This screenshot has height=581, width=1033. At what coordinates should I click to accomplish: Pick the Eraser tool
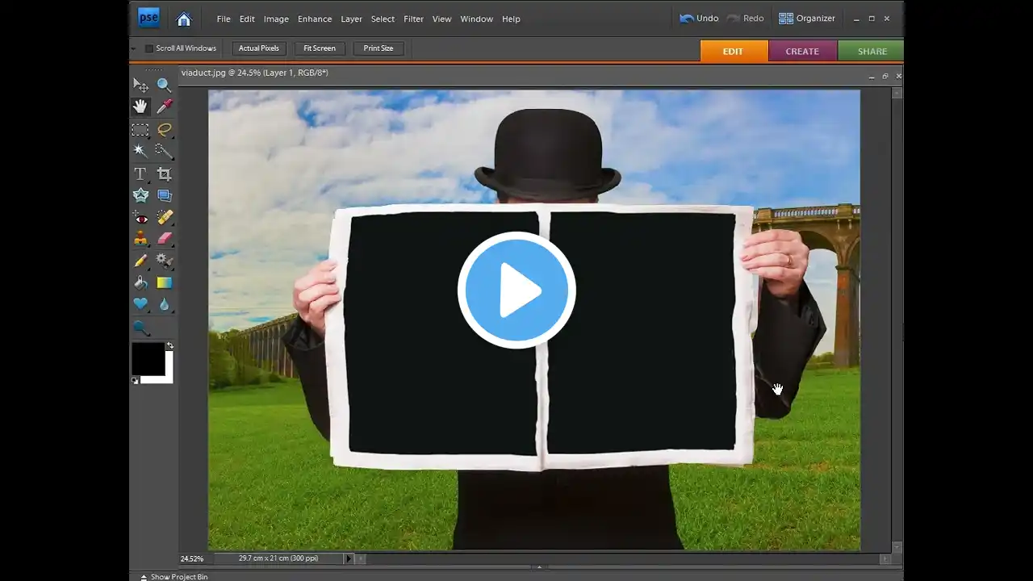pyautogui.click(x=165, y=239)
